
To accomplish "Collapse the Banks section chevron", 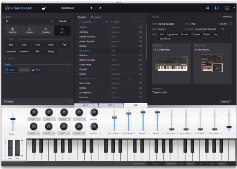I will click(x=69, y=64).
